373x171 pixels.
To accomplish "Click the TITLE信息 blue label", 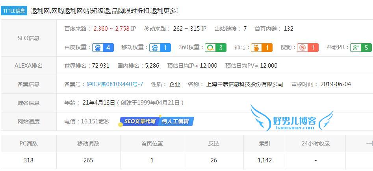I will pyautogui.click(x=14, y=11).
